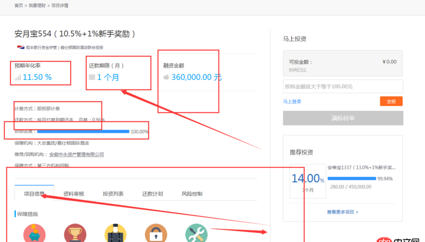Open the 查看更多项目 > link

point(343,212)
